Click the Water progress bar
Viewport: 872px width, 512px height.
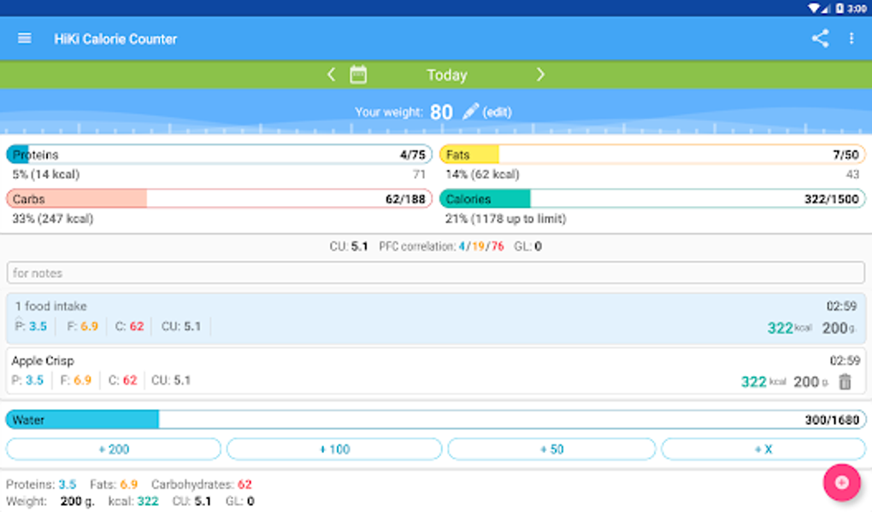click(436, 420)
